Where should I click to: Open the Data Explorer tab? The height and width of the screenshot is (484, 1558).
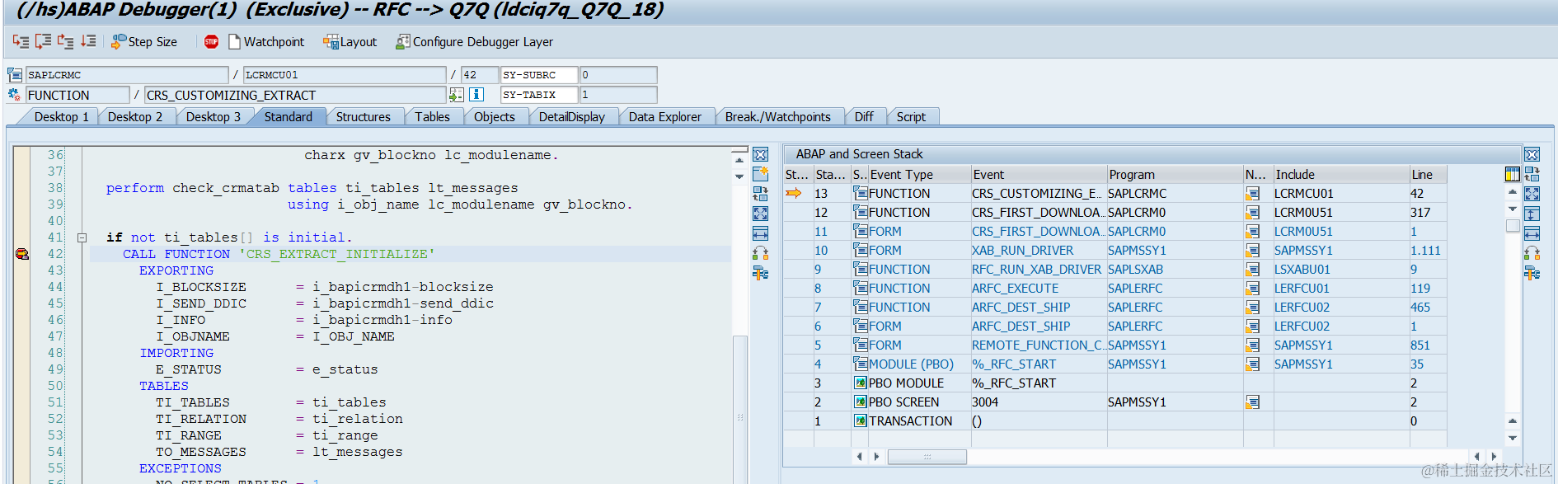pos(664,116)
